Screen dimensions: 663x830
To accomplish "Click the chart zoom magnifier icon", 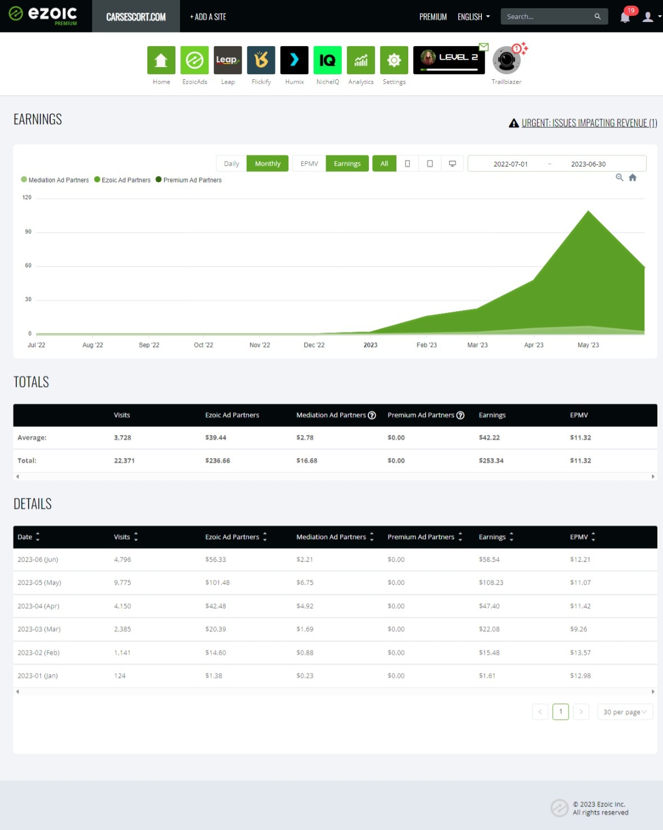I will click(620, 177).
